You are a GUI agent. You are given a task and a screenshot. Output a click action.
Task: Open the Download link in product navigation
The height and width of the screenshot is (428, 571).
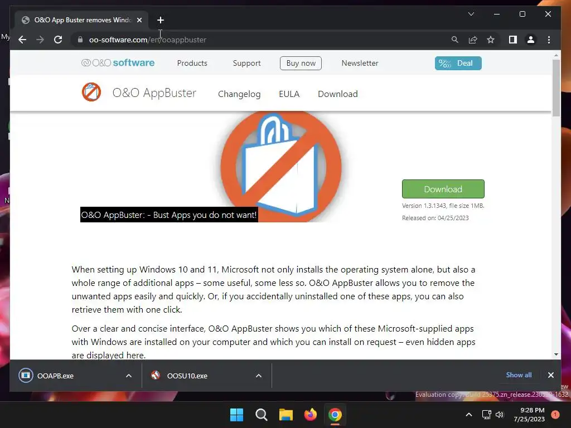[x=337, y=94]
